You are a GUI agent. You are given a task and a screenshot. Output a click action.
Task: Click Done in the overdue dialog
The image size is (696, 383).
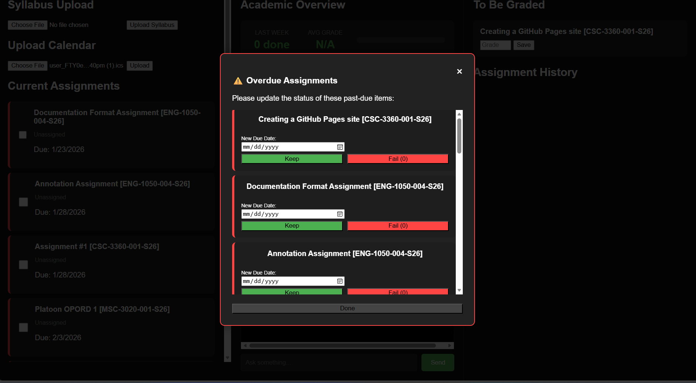point(347,308)
